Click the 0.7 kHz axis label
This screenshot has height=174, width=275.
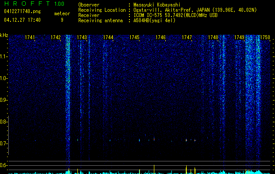[x=3, y=144]
